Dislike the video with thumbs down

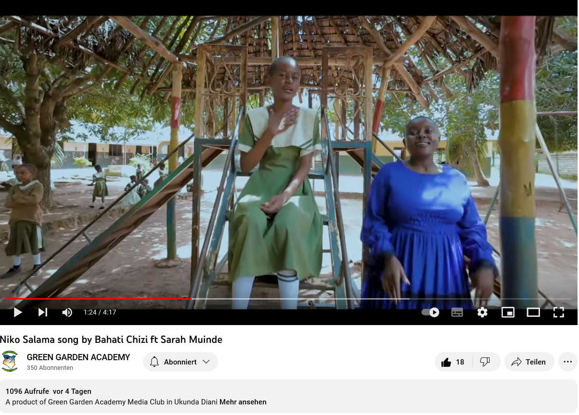485,362
